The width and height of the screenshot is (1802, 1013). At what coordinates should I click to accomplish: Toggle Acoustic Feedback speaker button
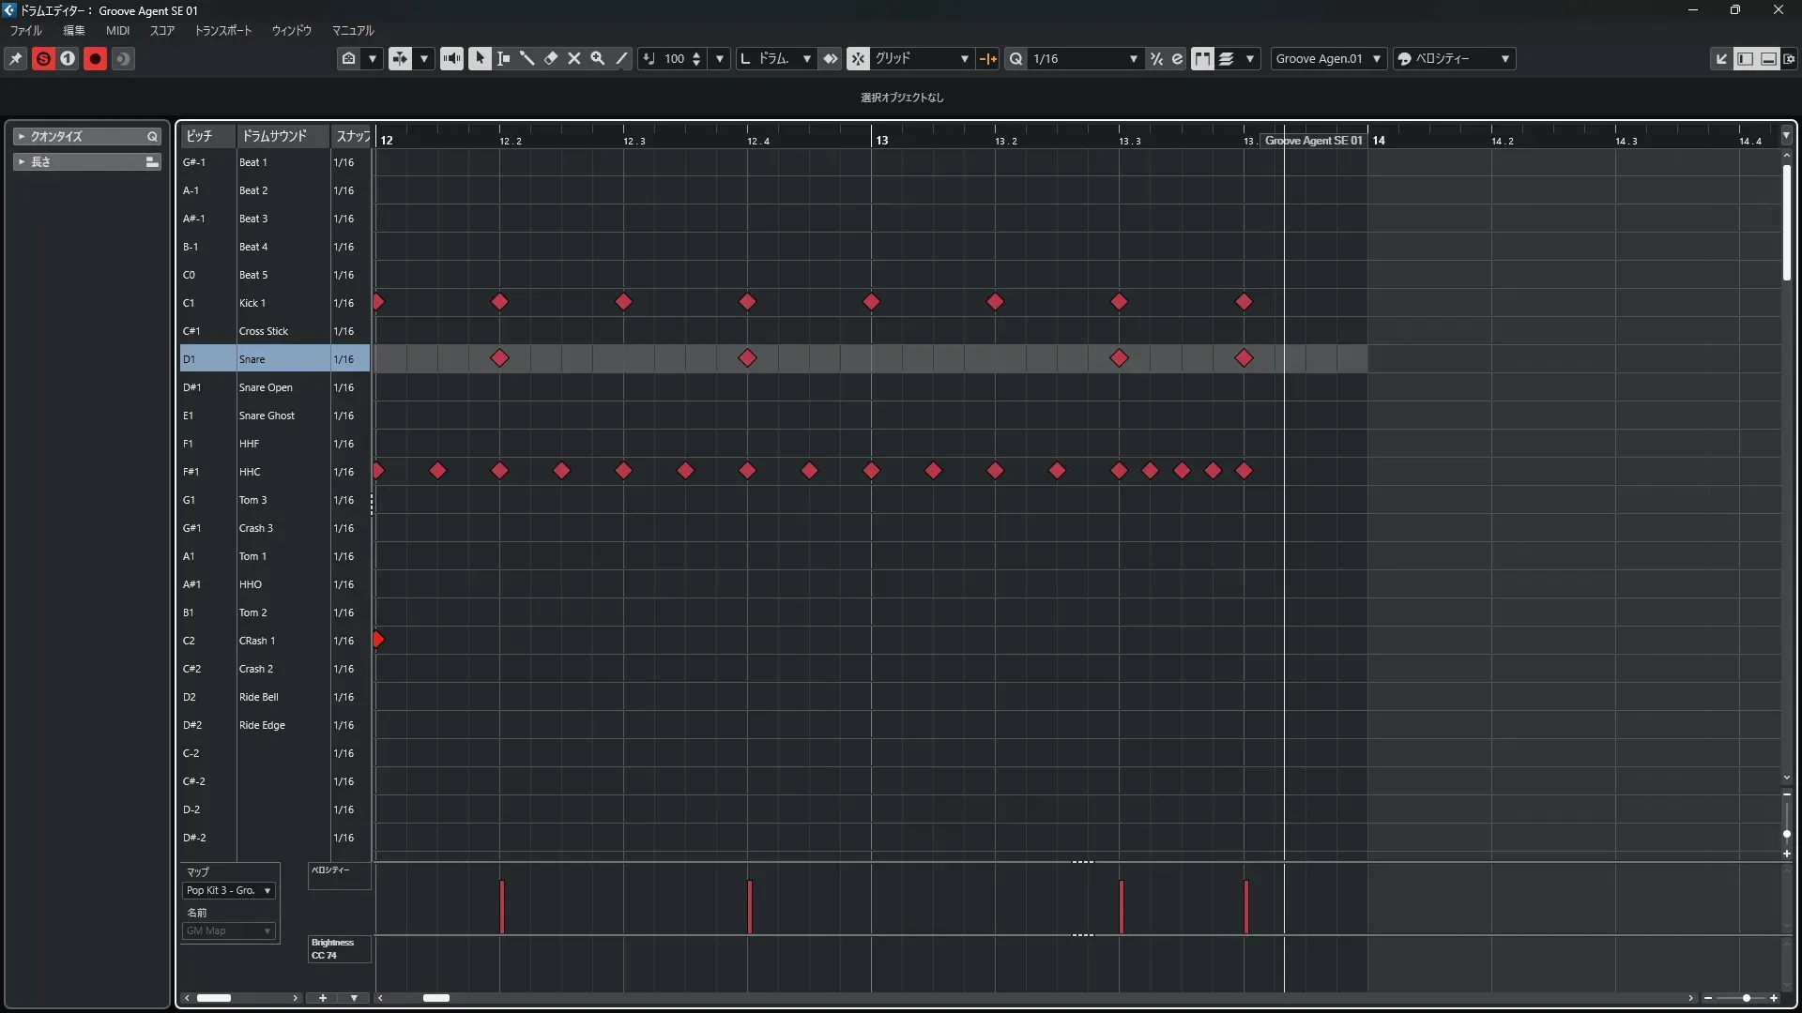[x=451, y=58]
